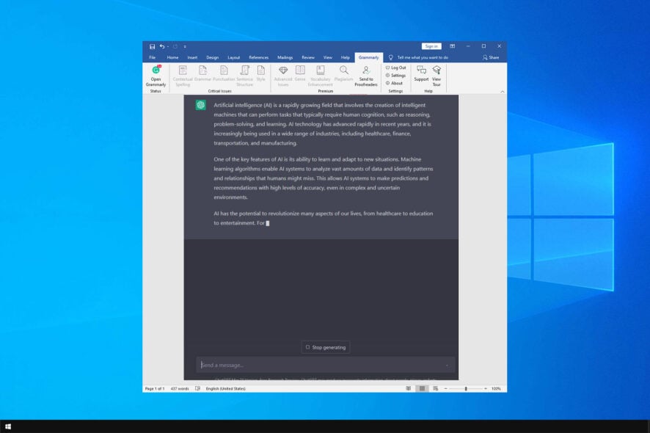The image size is (650, 433).
Task: Click Settings in the Grammarly Settings group
Action: point(395,75)
